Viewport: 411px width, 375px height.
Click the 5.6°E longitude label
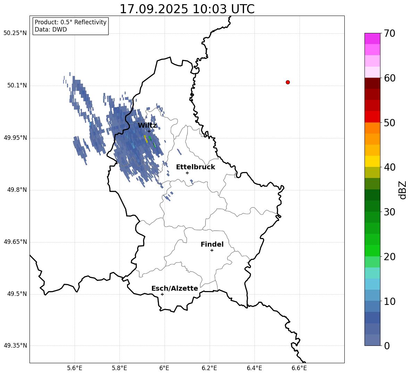(x=75, y=368)
